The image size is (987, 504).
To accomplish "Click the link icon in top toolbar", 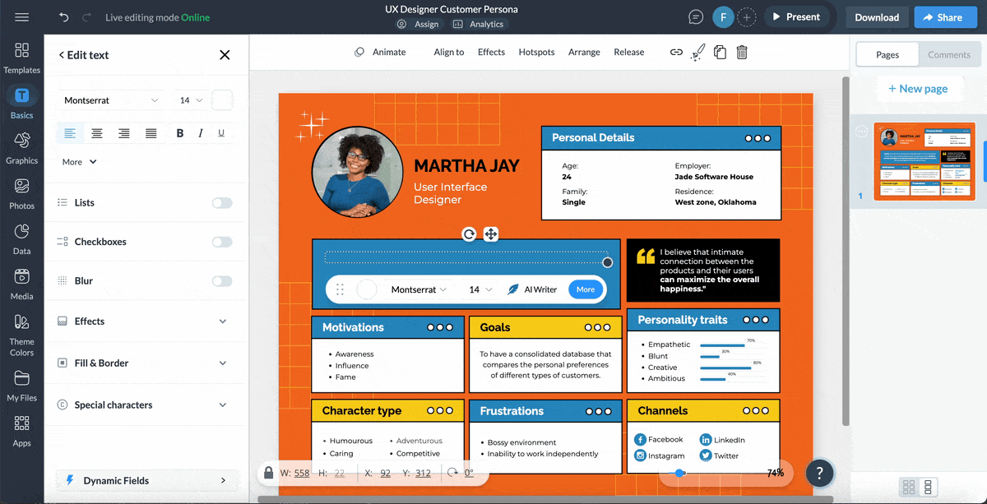I will pos(676,52).
